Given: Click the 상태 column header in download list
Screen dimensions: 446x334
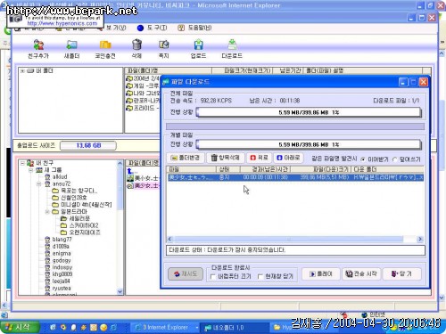Looking at the screenshot, I should click(x=228, y=169).
